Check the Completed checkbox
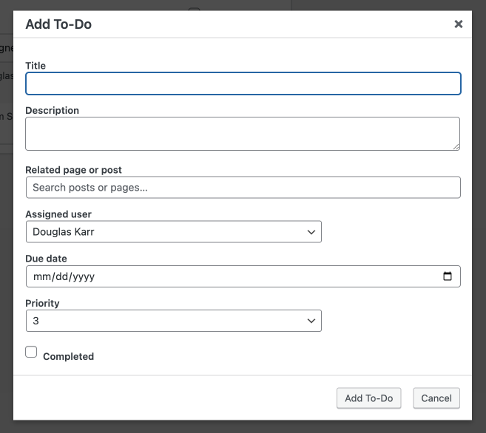Image resolution: width=486 pixels, height=433 pixels. [31, 352]
